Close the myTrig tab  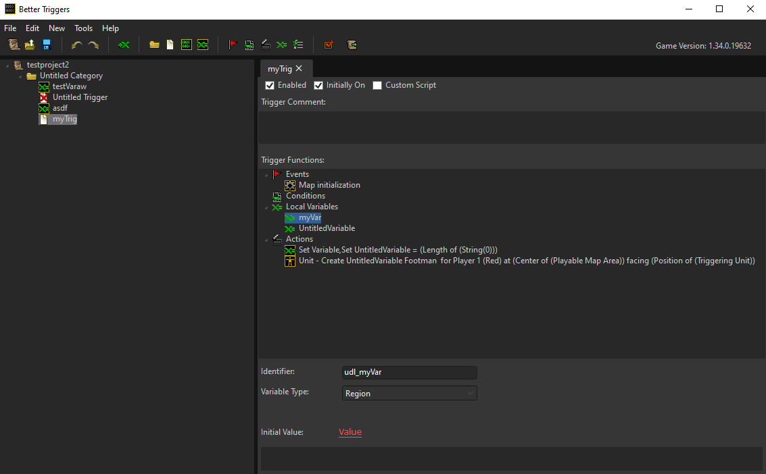(299, 68)
